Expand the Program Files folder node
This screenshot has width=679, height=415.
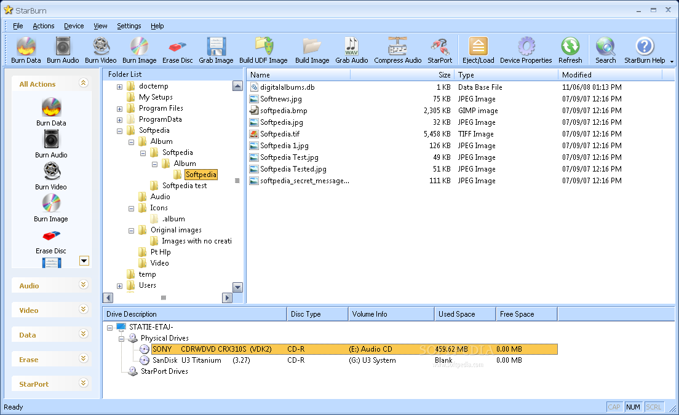(119, 109)
